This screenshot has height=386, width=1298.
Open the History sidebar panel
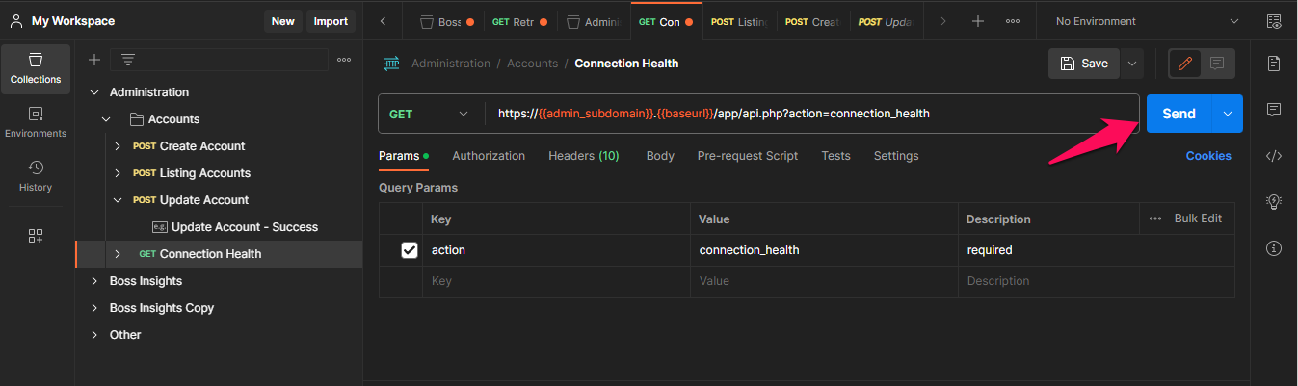click(x=36, y=176)
